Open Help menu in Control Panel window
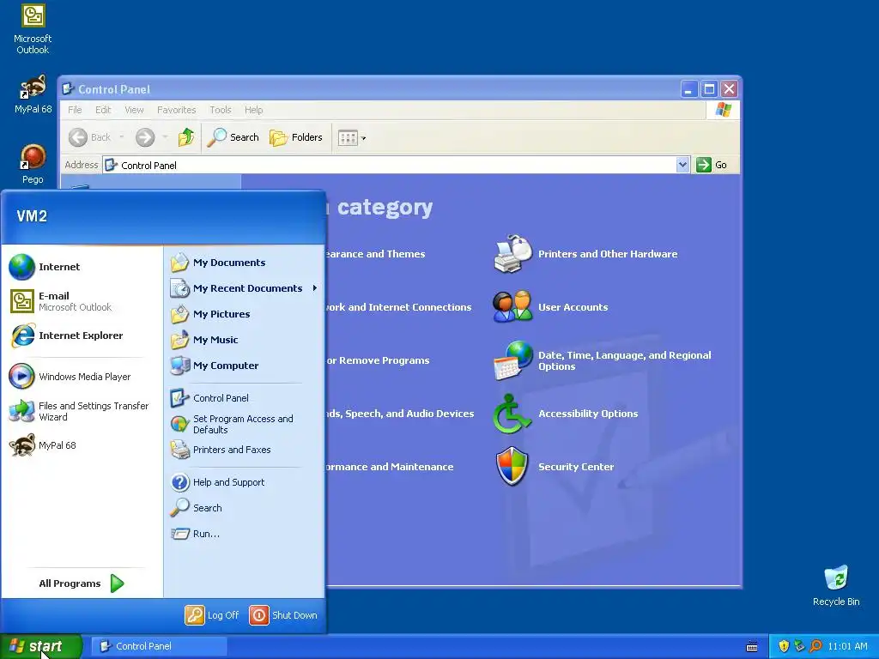 coord(253,110)
